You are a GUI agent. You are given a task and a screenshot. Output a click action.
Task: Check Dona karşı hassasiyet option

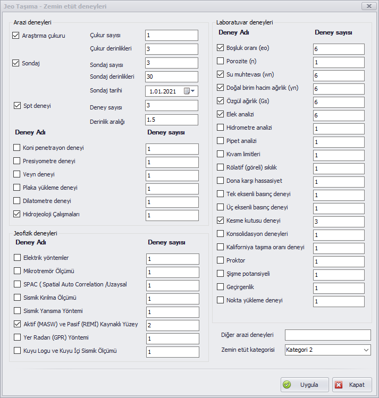pyautogui.click(x=221, y=181)
